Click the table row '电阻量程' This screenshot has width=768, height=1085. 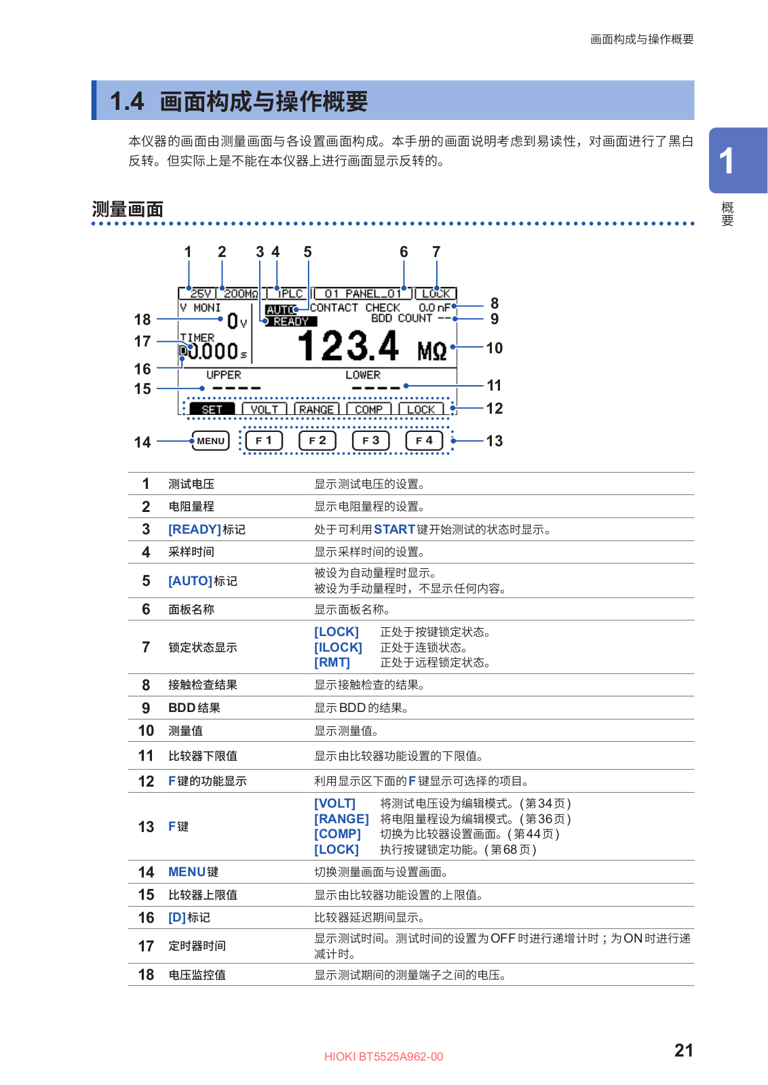(x=411, y=507)
